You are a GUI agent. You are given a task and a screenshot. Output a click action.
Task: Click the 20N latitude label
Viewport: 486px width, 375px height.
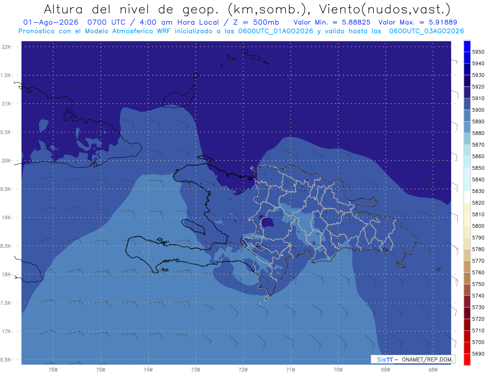6,161
